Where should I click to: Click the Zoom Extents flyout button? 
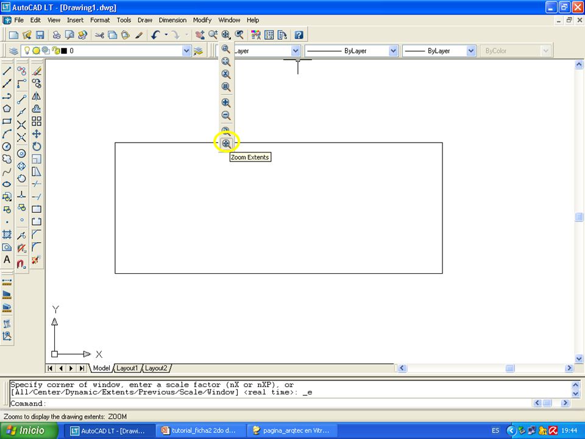226,143
